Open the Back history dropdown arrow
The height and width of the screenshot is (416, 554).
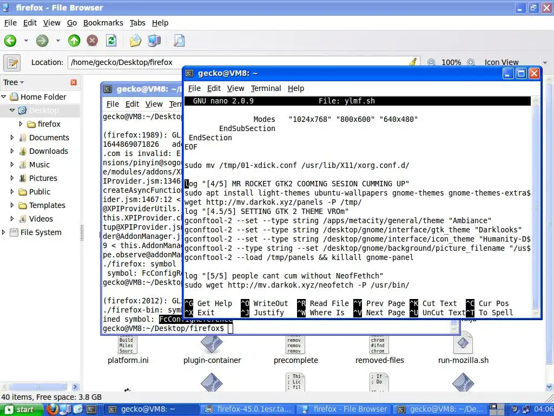[x=26, y=41]
